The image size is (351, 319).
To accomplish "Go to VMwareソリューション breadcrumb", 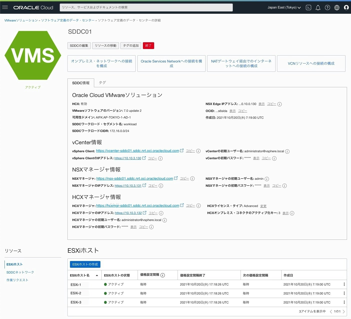I will coord(21,20).
